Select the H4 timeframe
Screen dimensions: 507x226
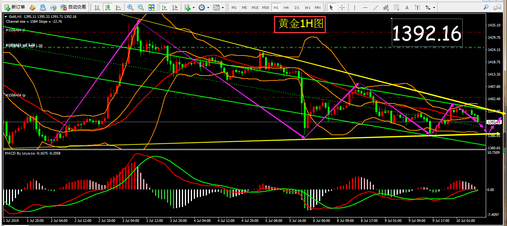[x=286, y=7]
